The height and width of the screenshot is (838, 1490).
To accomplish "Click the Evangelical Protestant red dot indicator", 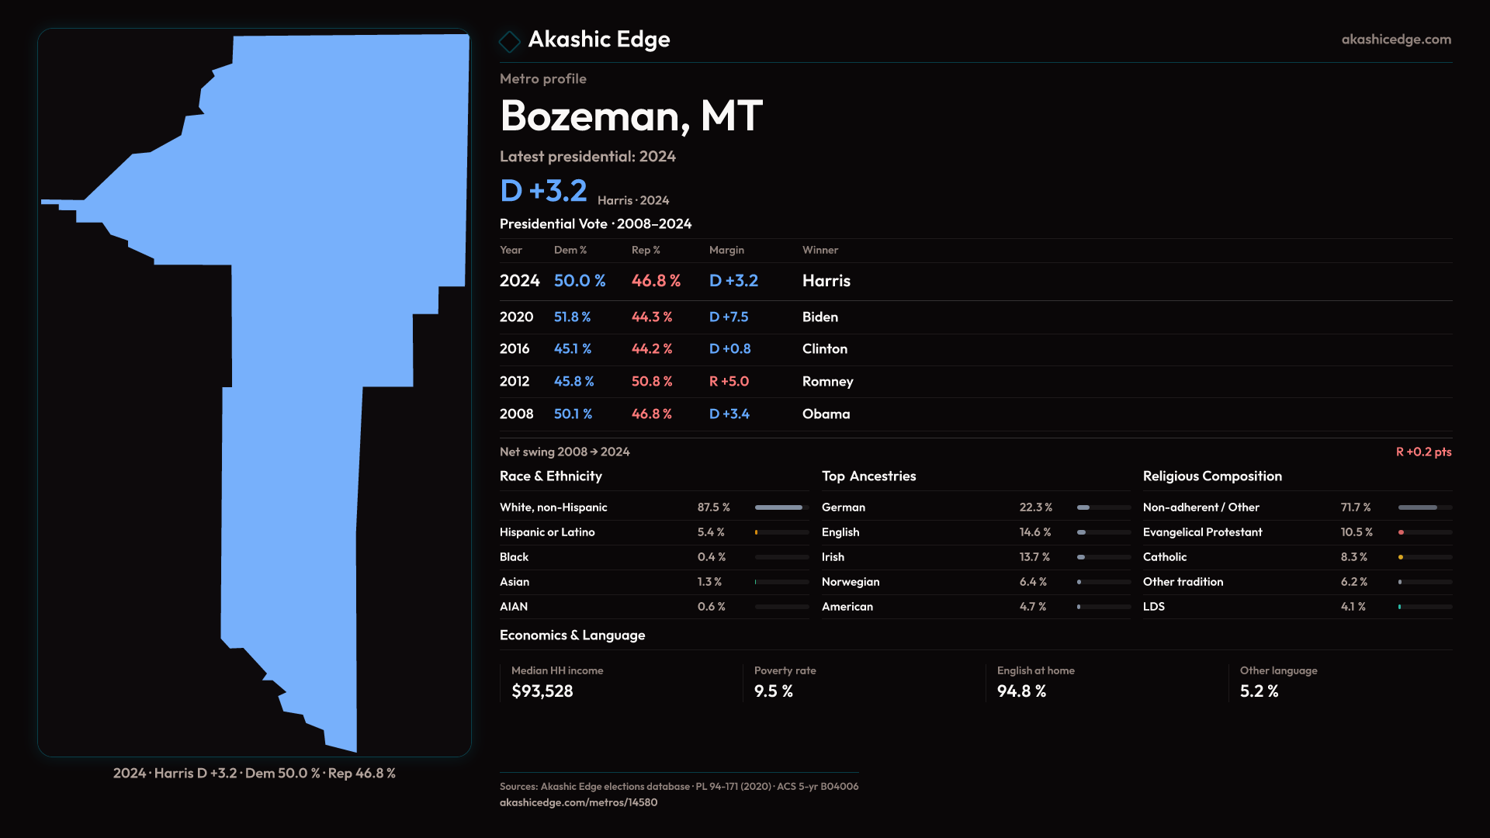I will point(1402,532).
